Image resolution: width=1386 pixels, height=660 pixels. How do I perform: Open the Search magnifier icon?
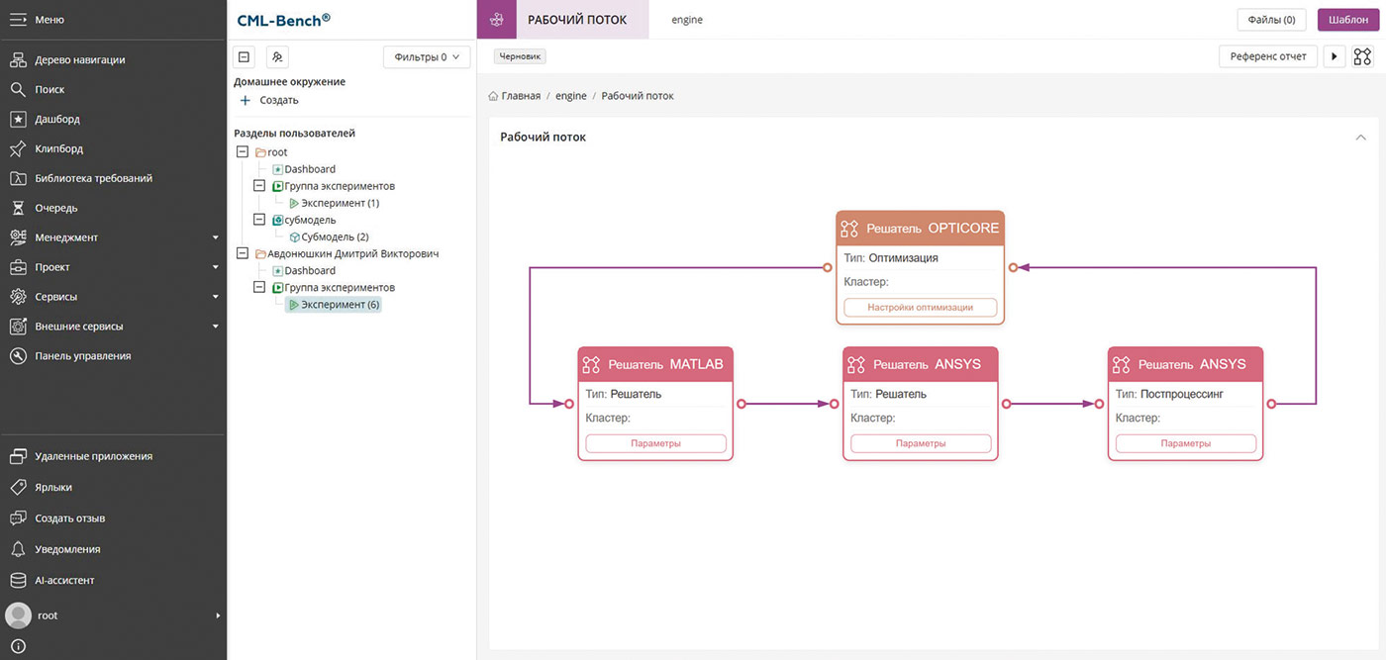click(17, 89)
